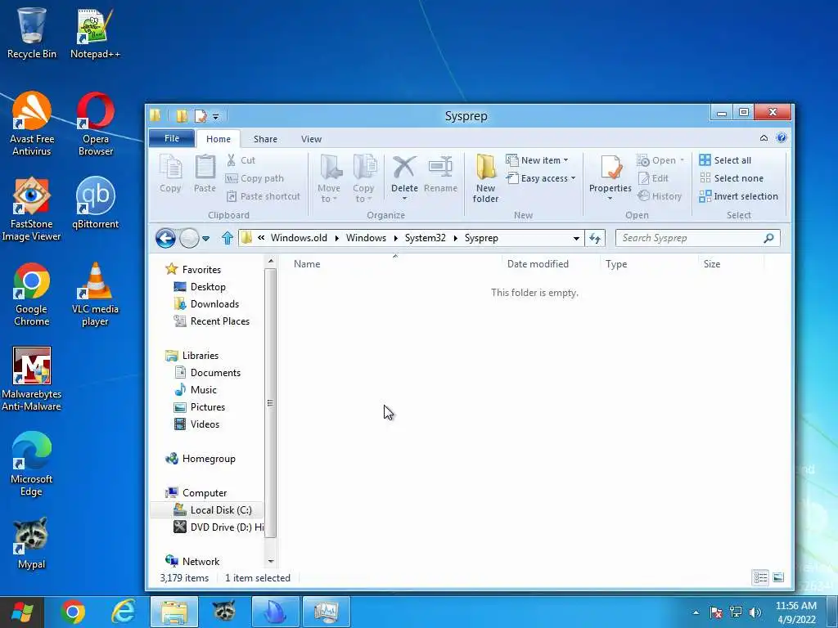Sort by the Size column header
838x628 pixels.
[x=731, y=264]
